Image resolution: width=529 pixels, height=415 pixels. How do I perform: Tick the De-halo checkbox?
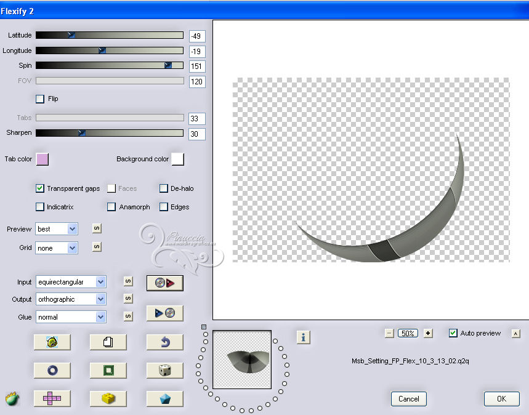point(164,188)
